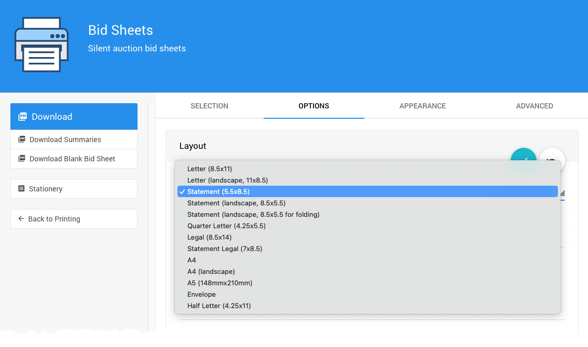Choose Letter (8.5x11) from the layout list
This screenshot has width=588, height=347.
210,169
